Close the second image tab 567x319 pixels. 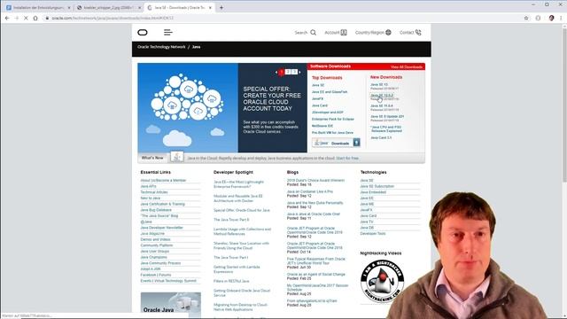click(x=140, y=8)
